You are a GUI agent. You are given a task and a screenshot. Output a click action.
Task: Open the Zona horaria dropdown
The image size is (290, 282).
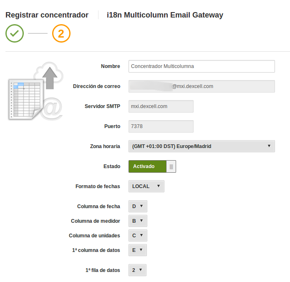tap(202, 146)
